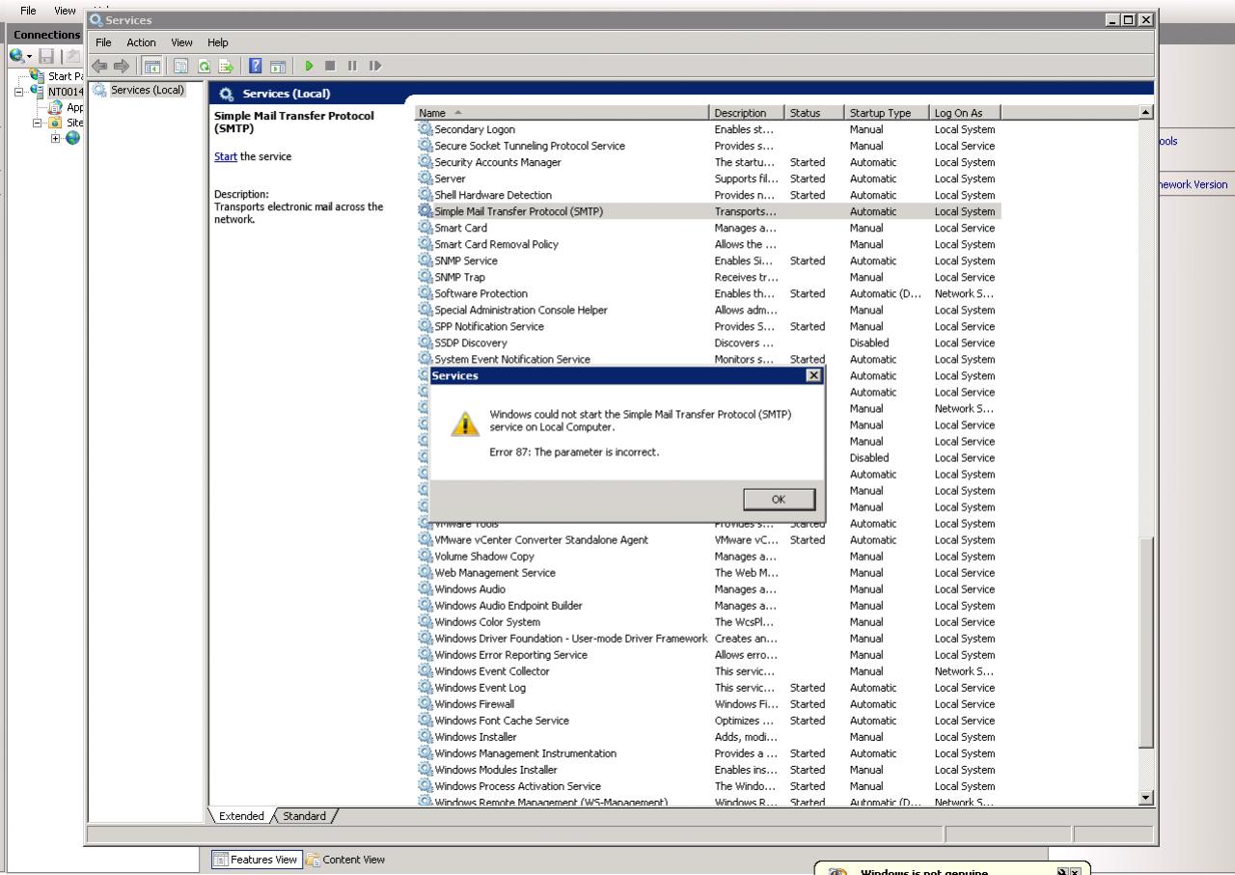The height and width of the screenshot is (875, 1235).
Task: Collapse the Sites node in IIS tree
Action: 38,123
